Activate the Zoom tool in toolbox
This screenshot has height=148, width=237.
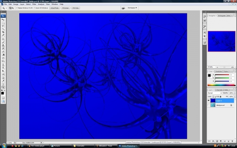coord(3,87)
